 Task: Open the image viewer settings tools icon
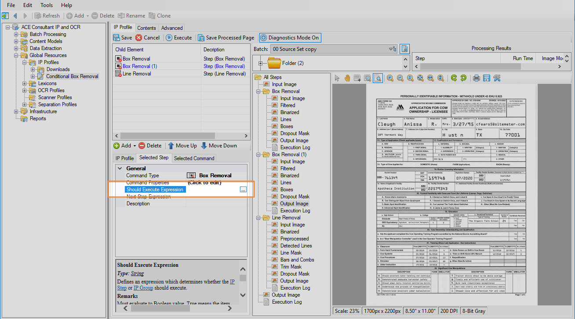[497, 78]
